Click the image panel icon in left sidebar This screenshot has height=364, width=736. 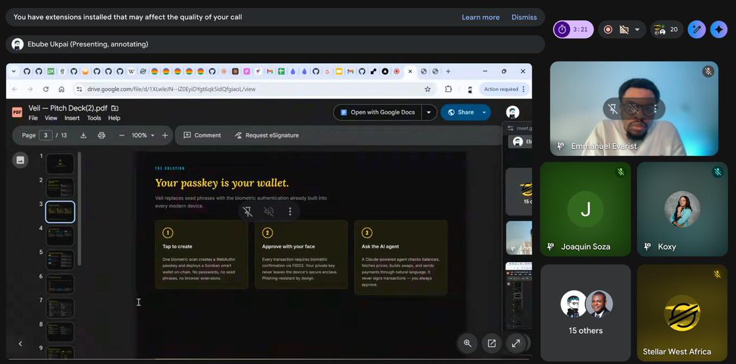[x=20, y=160]
